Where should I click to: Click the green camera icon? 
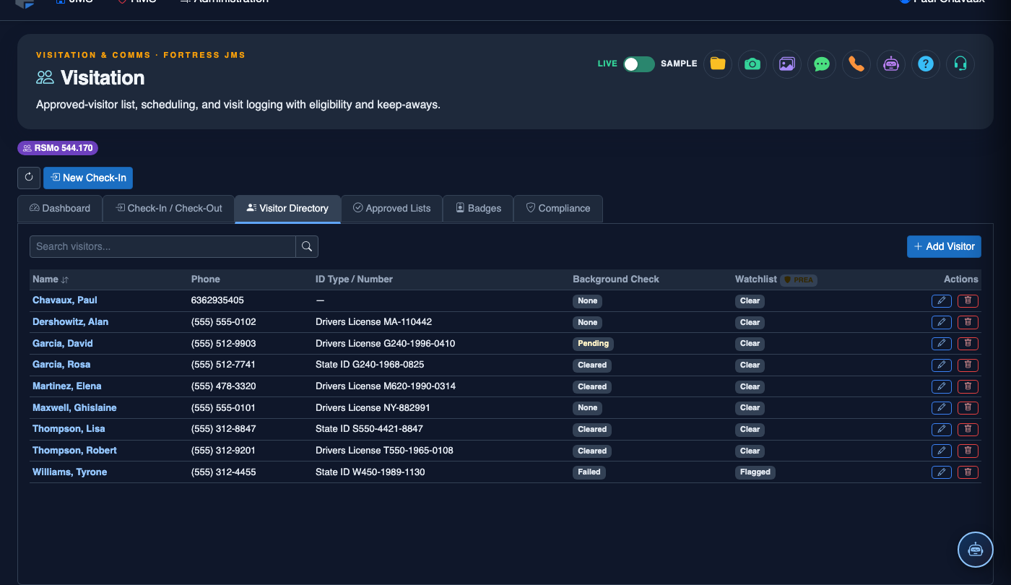tap(752, 64)
